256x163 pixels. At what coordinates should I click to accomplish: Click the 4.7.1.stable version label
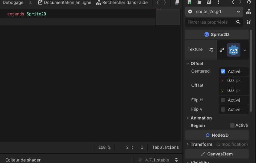[157, 160]
